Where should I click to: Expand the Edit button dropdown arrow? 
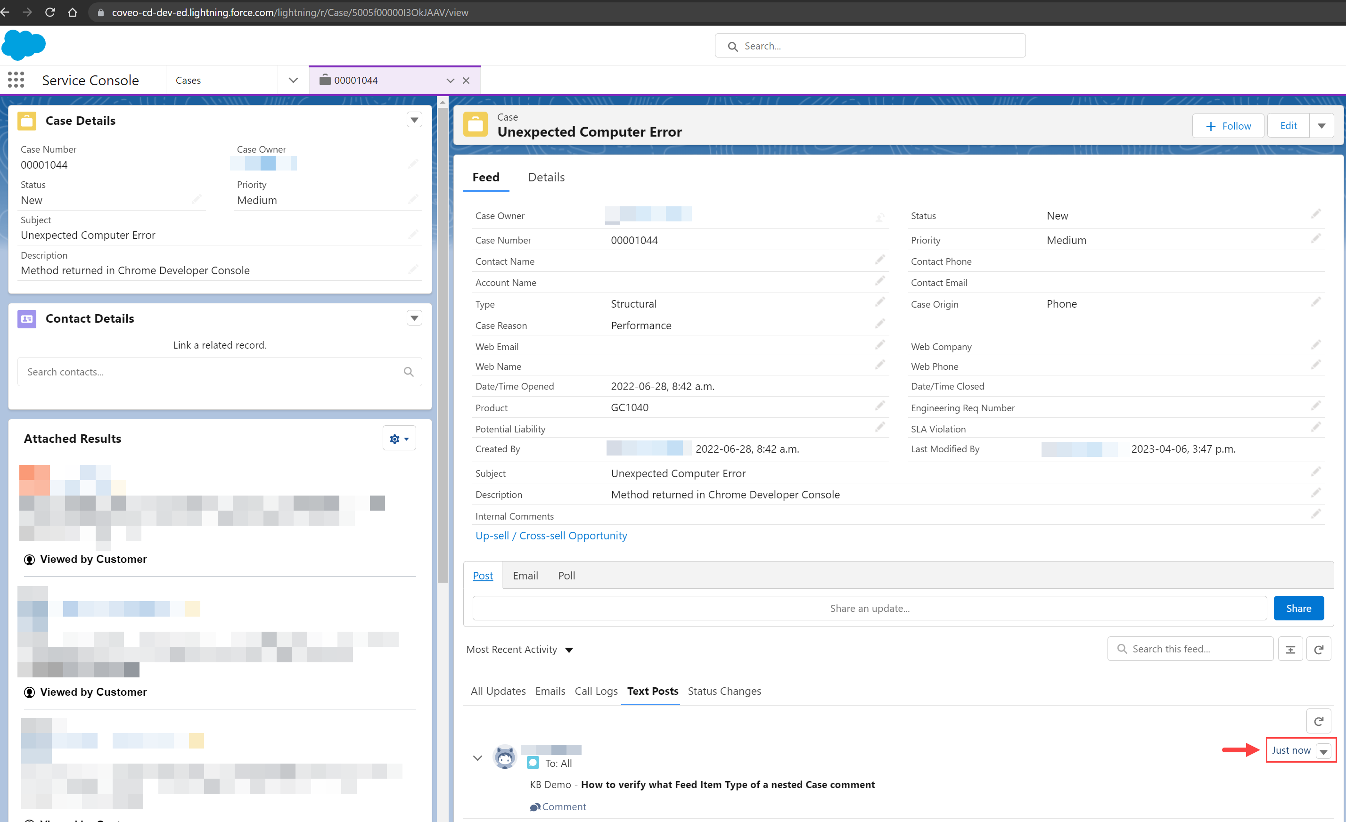[x=1322, y=125]
